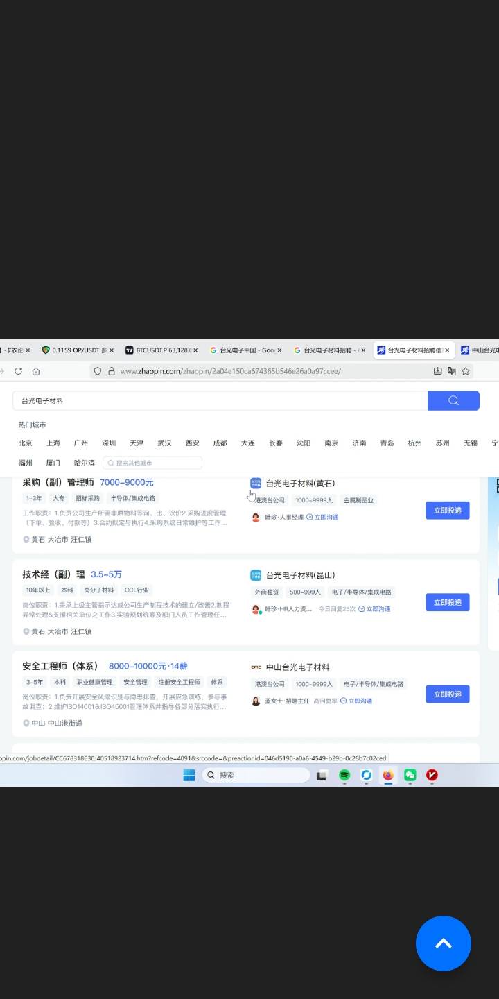Switch to the 台光电子中国 Google tab
Image resolution: width=499 pixels, height=999 pixels.
coord(243,350)
